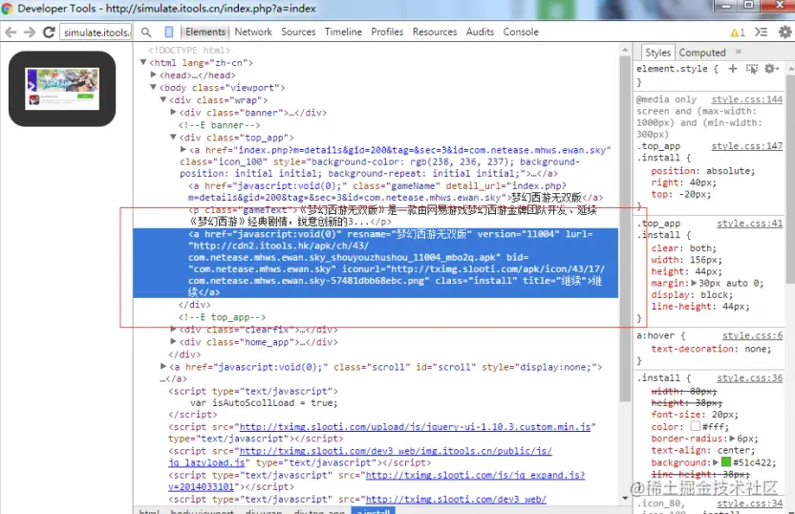Screen dimensions: 795x514
Task: Click the 'text-align: center;' property
Action: [x=702, y=450]
